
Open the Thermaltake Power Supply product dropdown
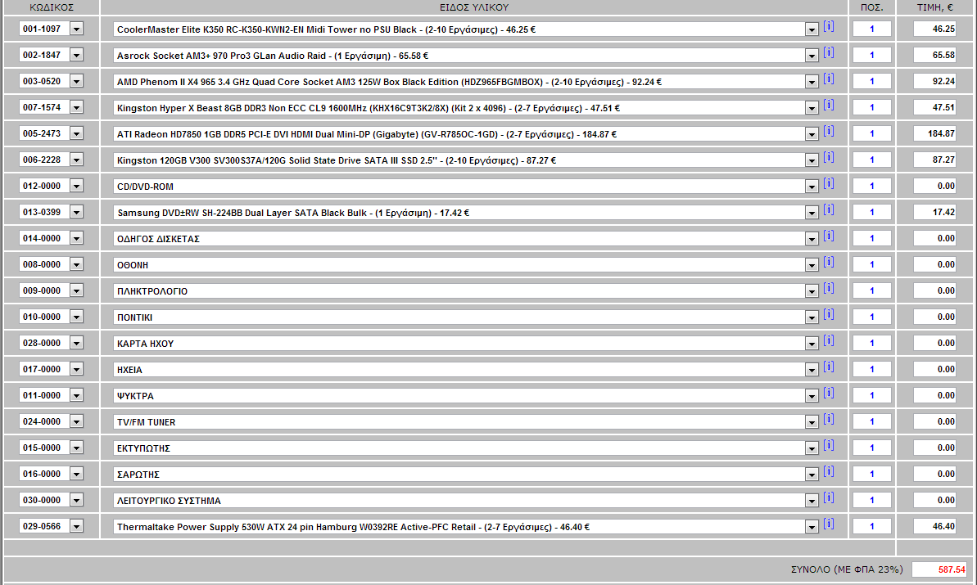point(812,527)
